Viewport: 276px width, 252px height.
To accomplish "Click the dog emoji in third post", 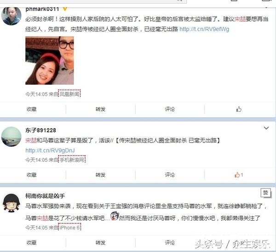I will point(115,216).
